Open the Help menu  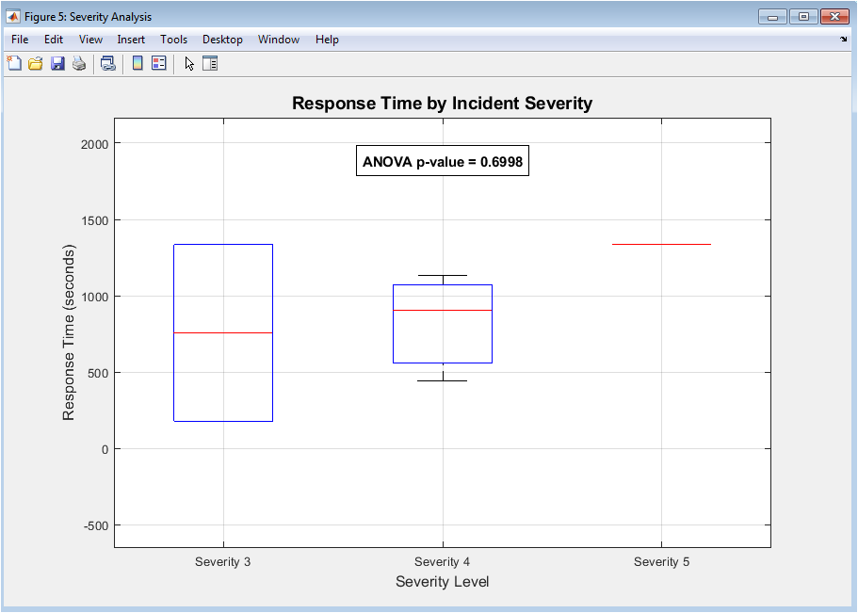(327, 40)
